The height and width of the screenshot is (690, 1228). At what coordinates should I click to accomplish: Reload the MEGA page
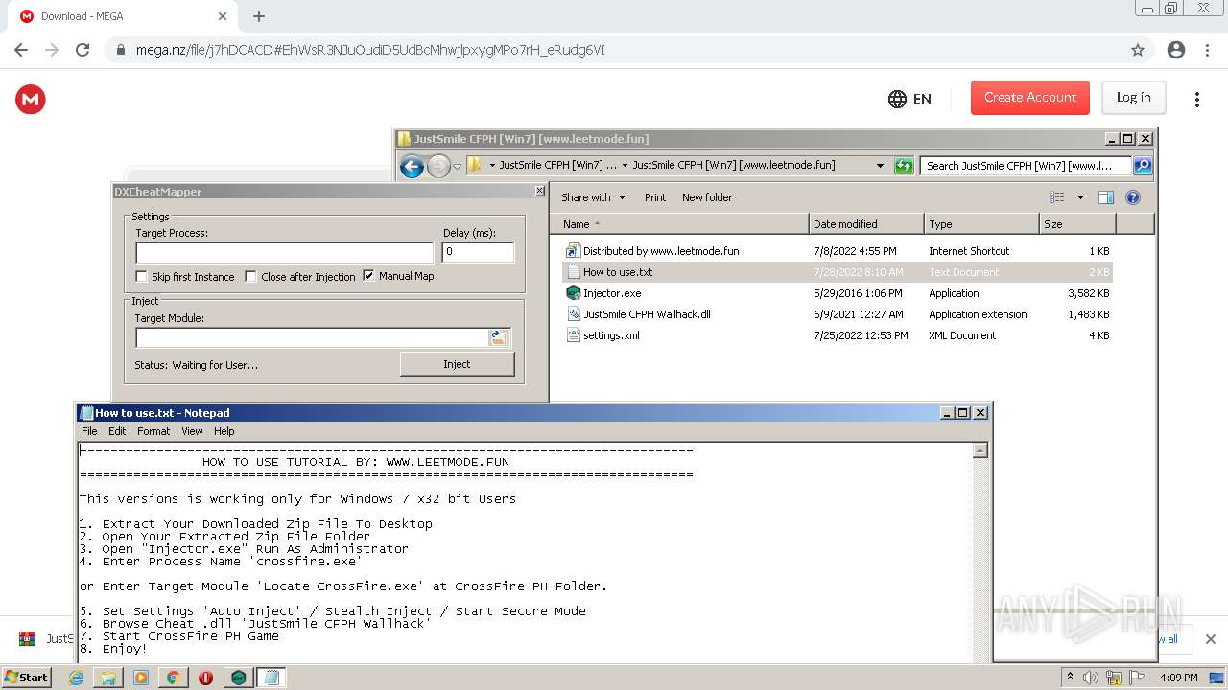pos(83,50)
